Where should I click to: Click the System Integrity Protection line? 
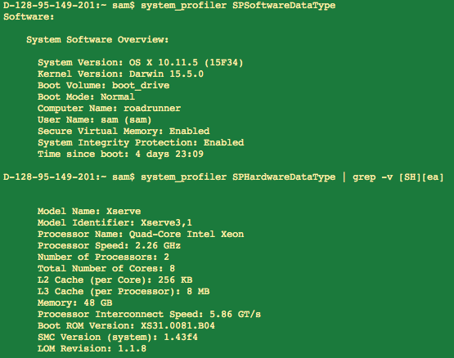click(x=141, y=143)
